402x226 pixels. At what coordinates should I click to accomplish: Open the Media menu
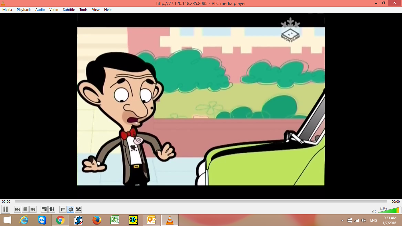coord(7,10)
